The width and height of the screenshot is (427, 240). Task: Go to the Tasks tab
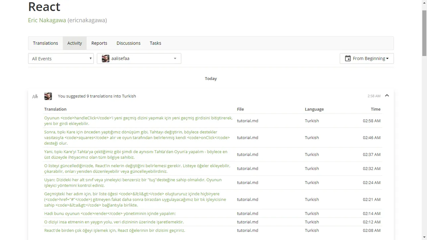(x=155, y=43)
